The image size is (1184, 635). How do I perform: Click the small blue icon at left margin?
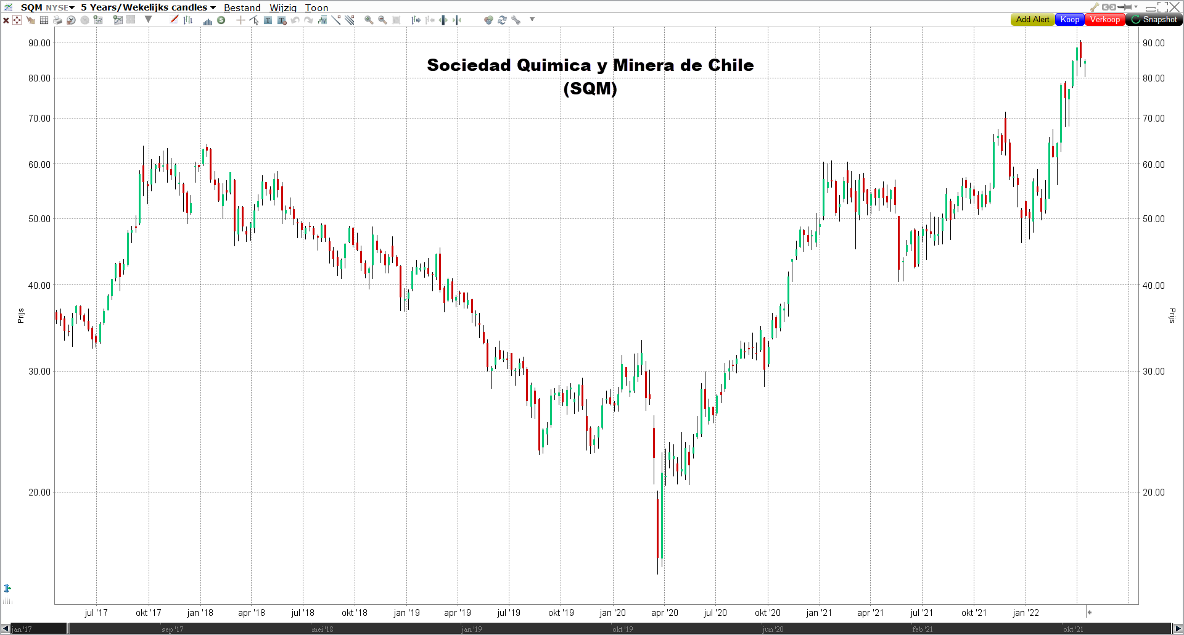7,588
